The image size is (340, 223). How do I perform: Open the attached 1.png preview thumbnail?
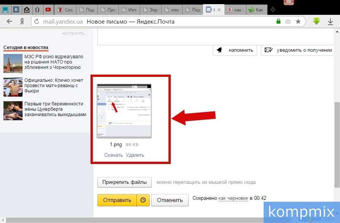[x=124, y=111]
